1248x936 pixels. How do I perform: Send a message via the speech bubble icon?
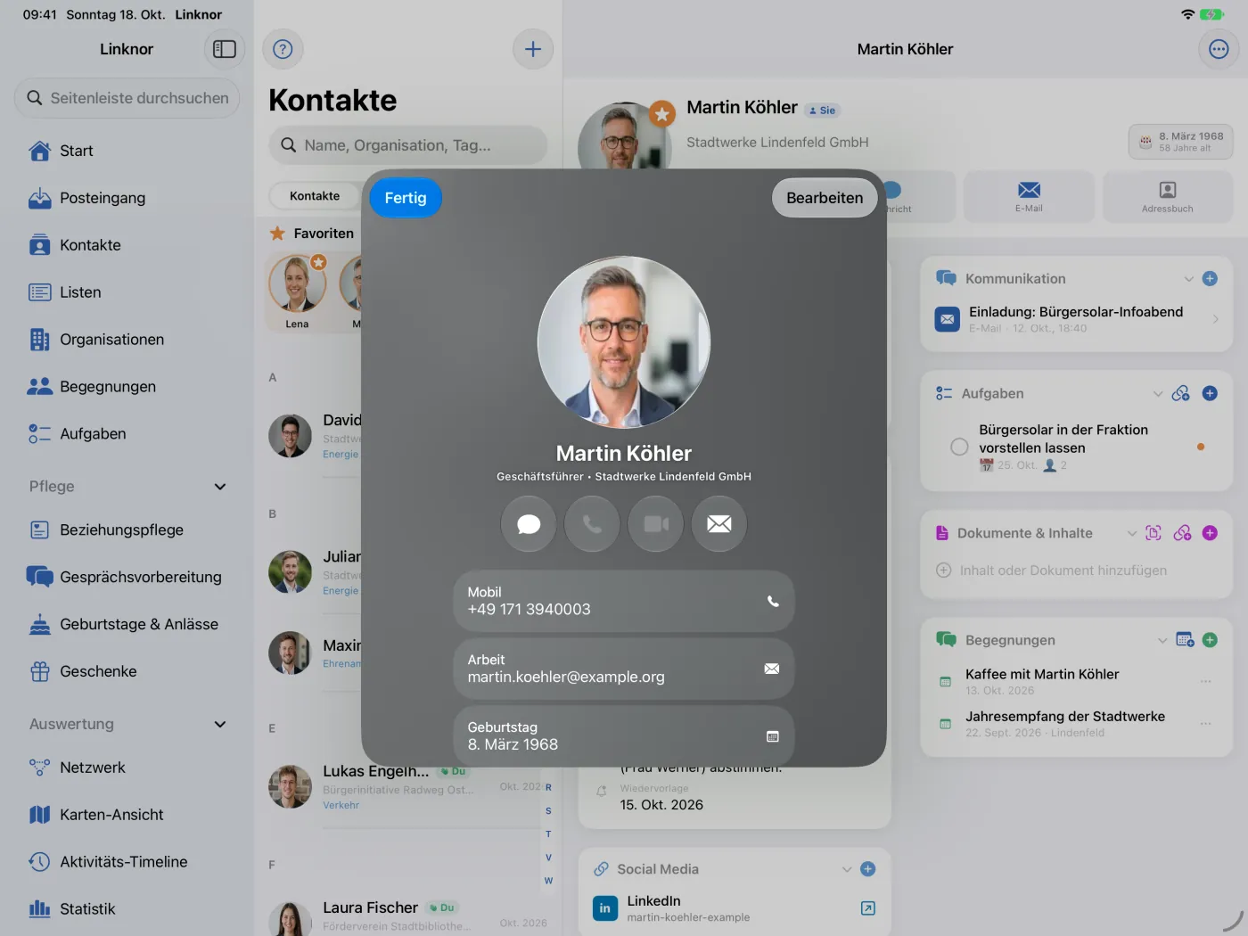[529, 524]
